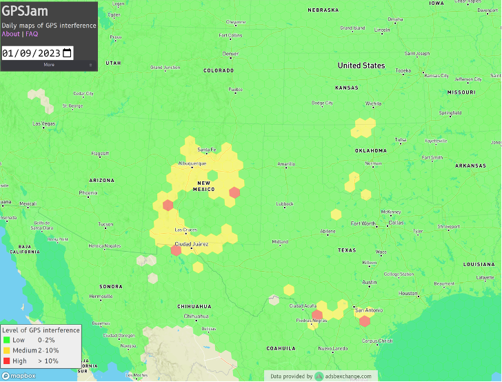This screenshot has width=502, height=382.
Task: Click the GPSJam title heading
Action: coord(25,11)
